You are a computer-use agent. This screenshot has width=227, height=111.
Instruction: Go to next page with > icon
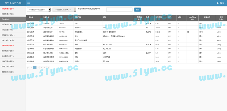45,67
